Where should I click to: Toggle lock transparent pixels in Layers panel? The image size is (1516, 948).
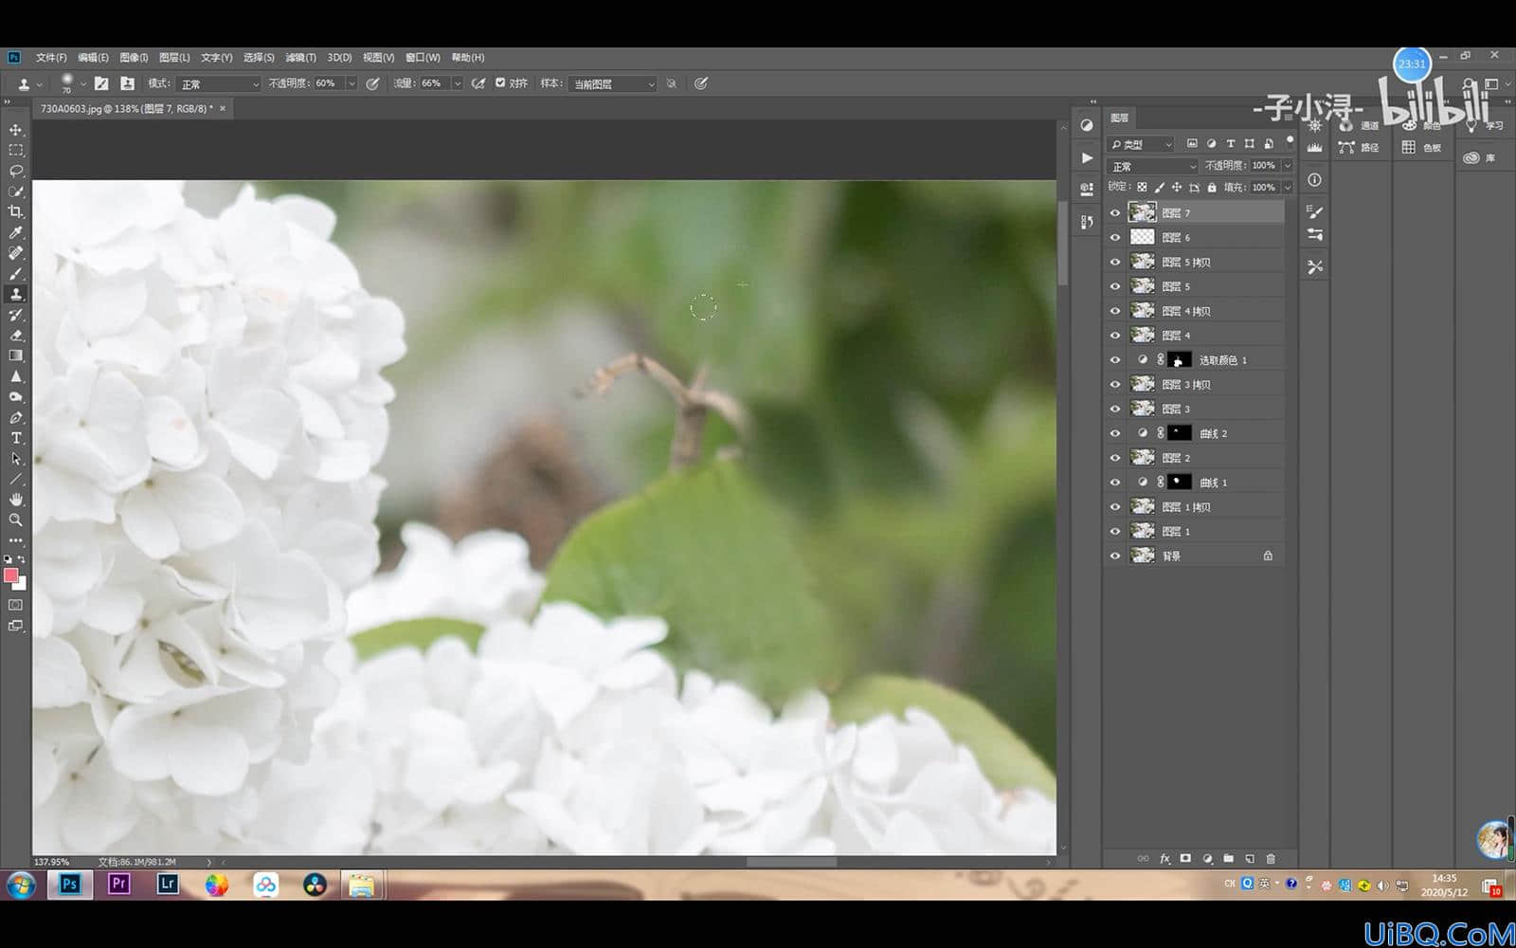coord(1143,188)
